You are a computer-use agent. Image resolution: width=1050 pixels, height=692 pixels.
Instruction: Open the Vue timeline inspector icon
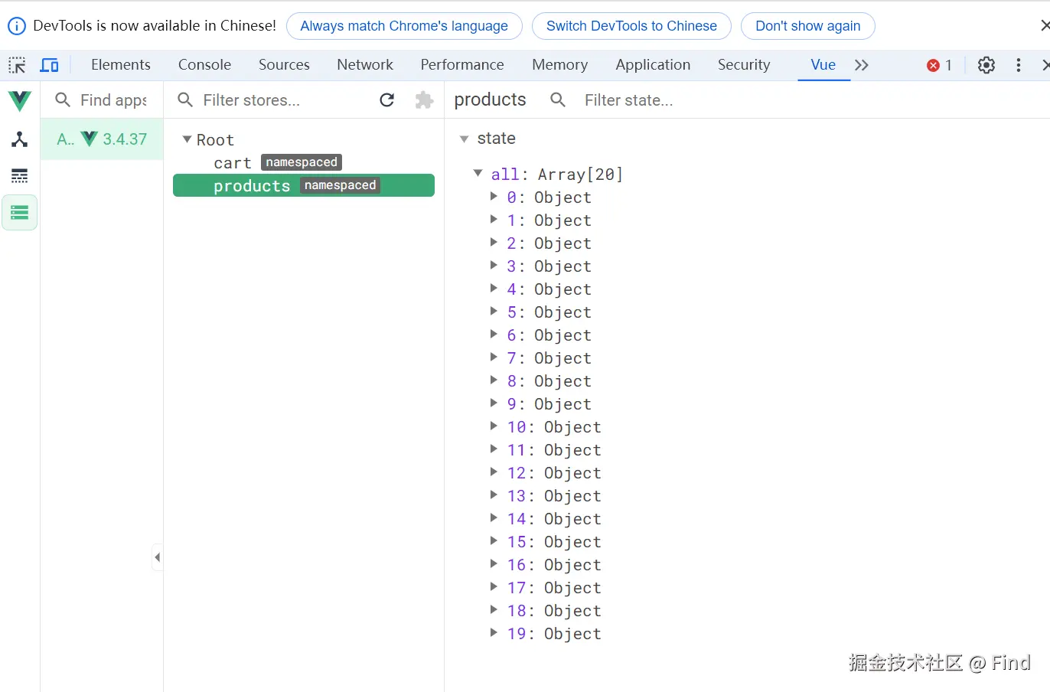click(x=20, y=176)
